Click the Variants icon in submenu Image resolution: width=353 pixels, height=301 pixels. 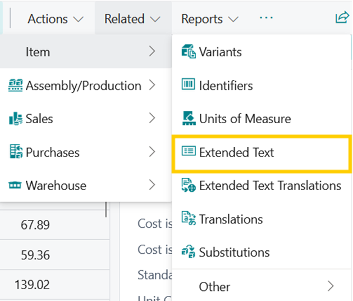pyautogui.click(x=188, y=52)
